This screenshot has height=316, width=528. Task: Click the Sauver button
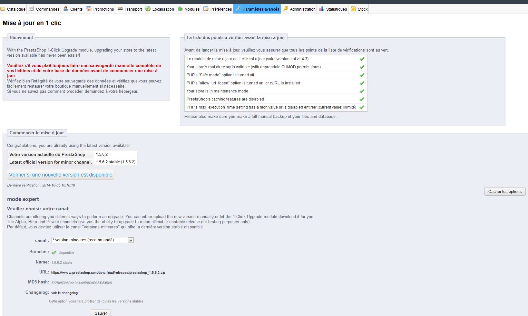(101, 313)
